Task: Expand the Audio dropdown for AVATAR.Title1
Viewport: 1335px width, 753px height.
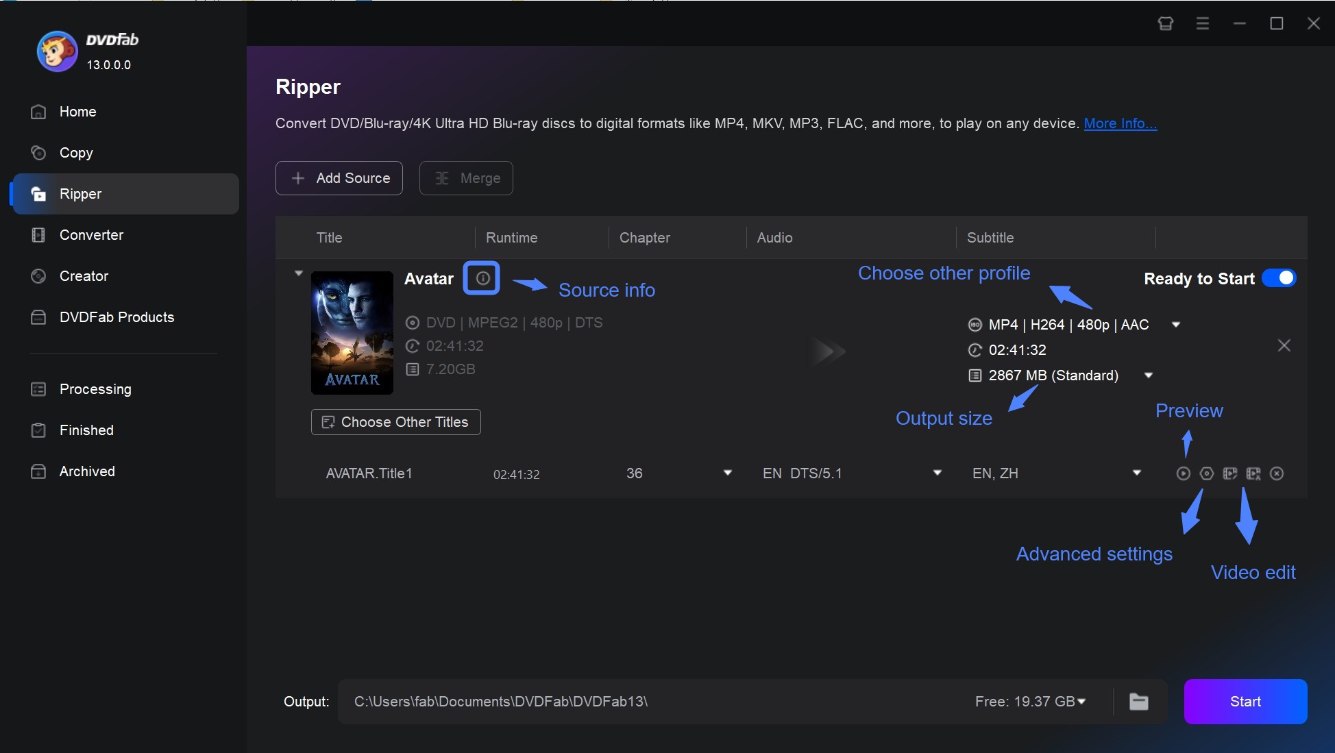Action: point(938,473)
